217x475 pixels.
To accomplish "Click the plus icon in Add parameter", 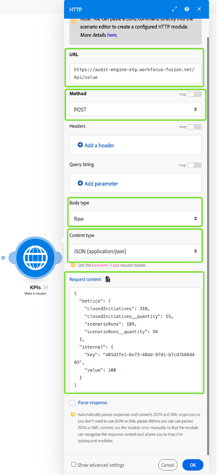I will tap(80, 183).
